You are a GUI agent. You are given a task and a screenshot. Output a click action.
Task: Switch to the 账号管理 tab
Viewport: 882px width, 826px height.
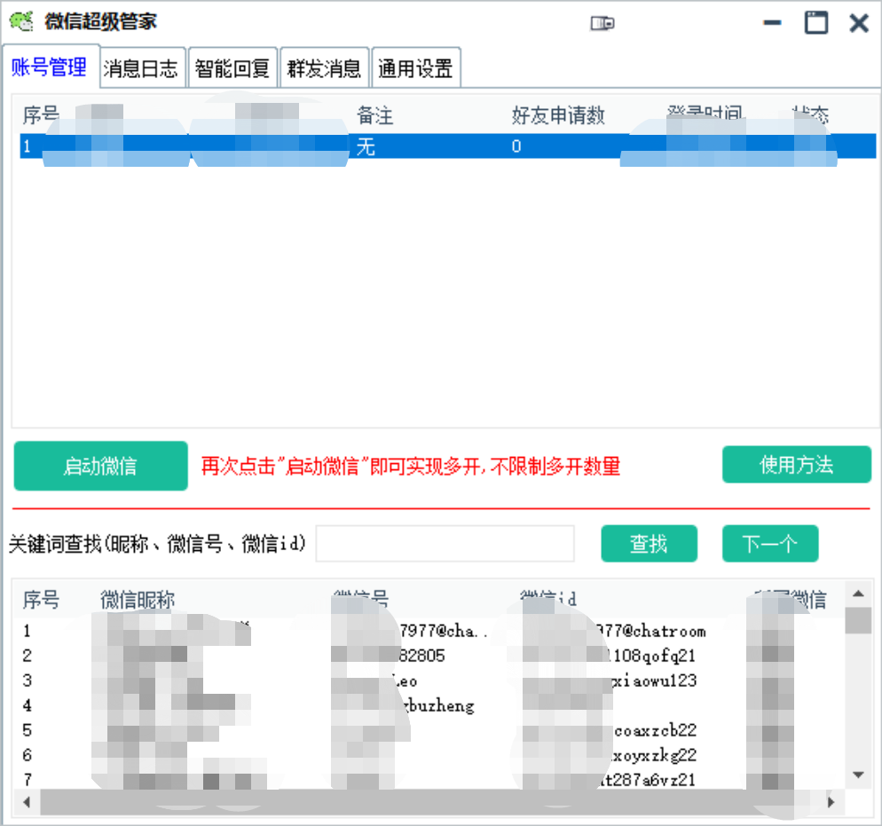50,67
